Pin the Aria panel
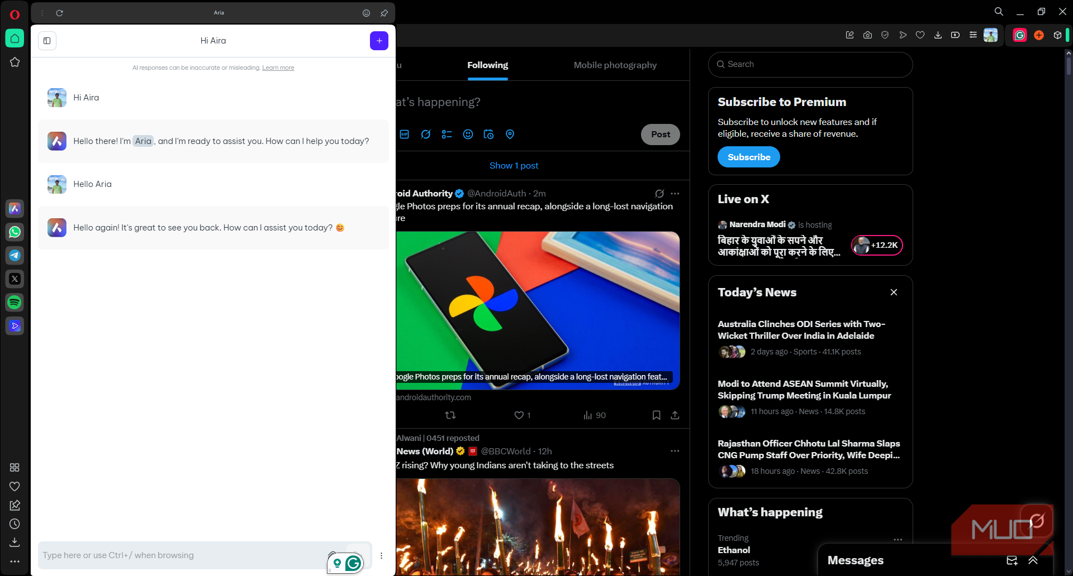Viewport: 1073px width, 576px height. tap(384, 13)
